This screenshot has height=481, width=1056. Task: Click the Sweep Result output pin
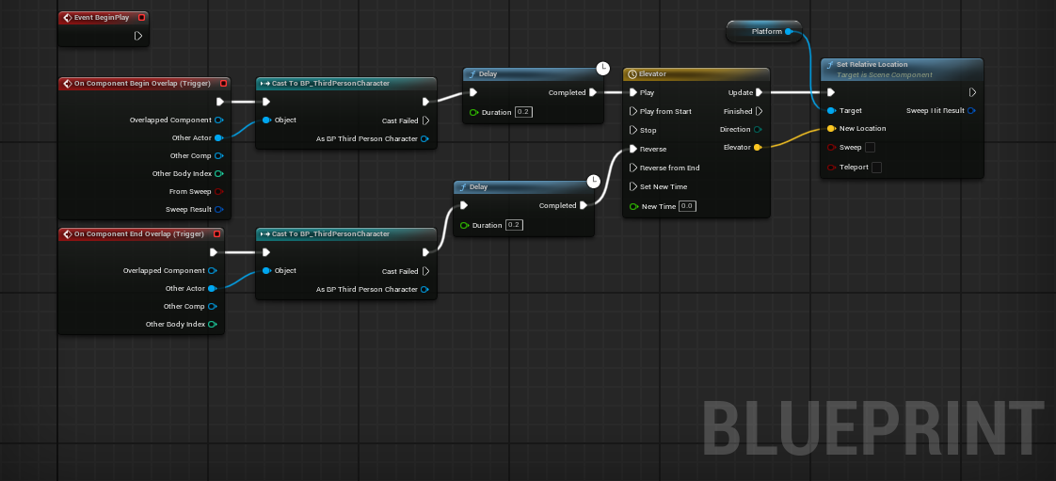click(x=218, y=210)
